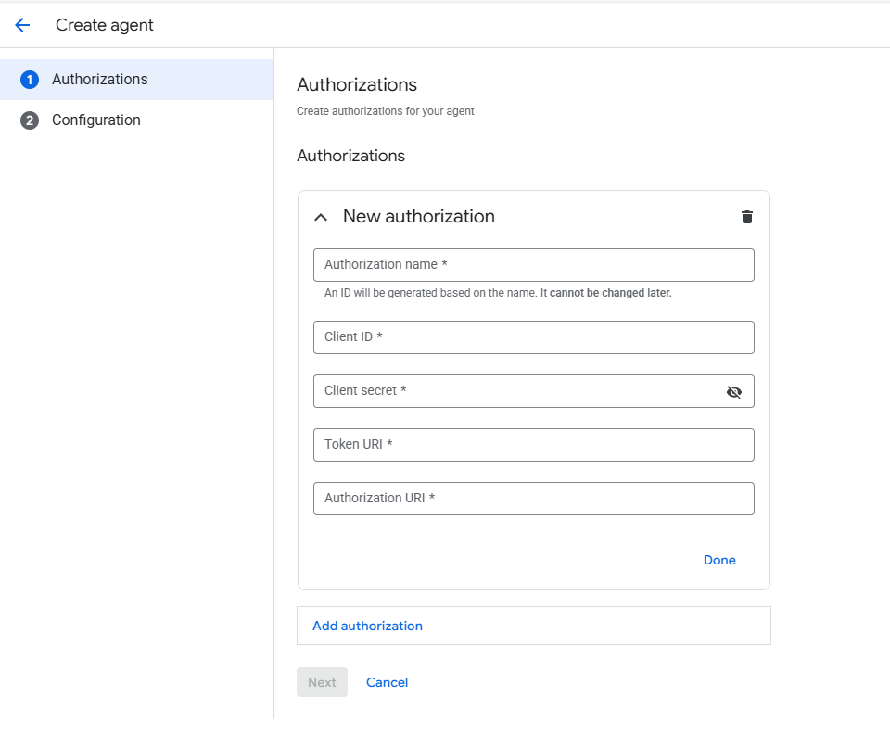
Task: Click Done to save the authorization
Action: 719,560
